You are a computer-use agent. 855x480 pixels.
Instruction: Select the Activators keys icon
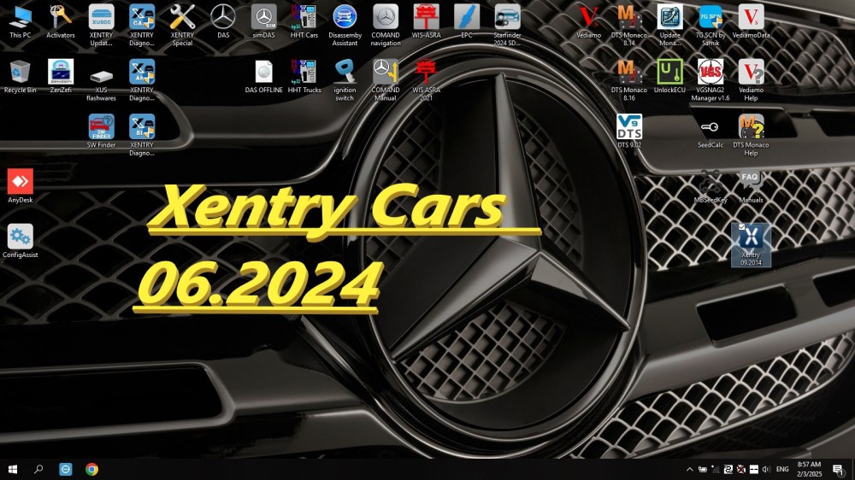pos(61,22)
